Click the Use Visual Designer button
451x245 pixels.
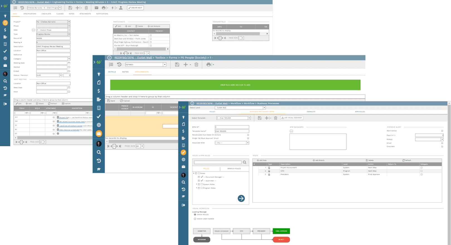(292, 118)
